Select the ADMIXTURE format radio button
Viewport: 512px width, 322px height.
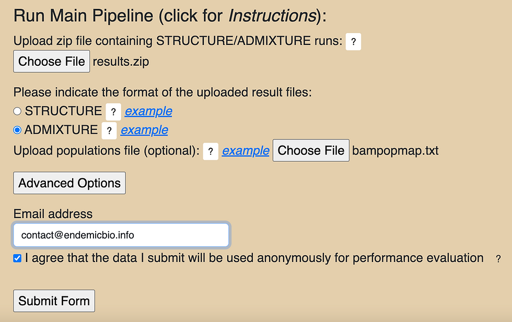pos(18,130)
